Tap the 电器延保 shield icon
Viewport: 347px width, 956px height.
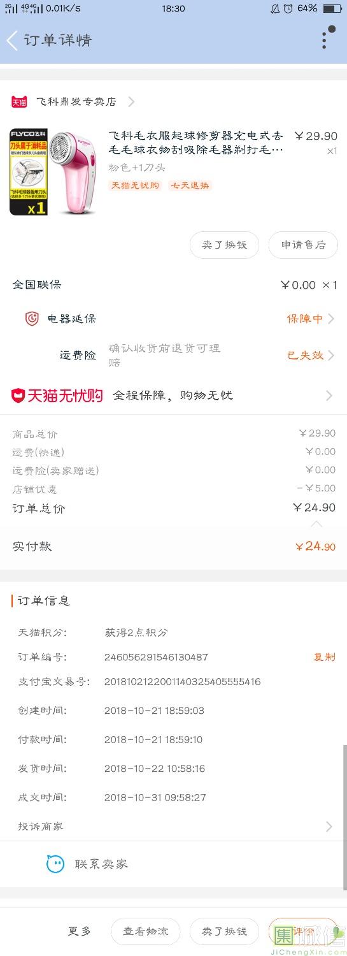[x=32, y=319]
